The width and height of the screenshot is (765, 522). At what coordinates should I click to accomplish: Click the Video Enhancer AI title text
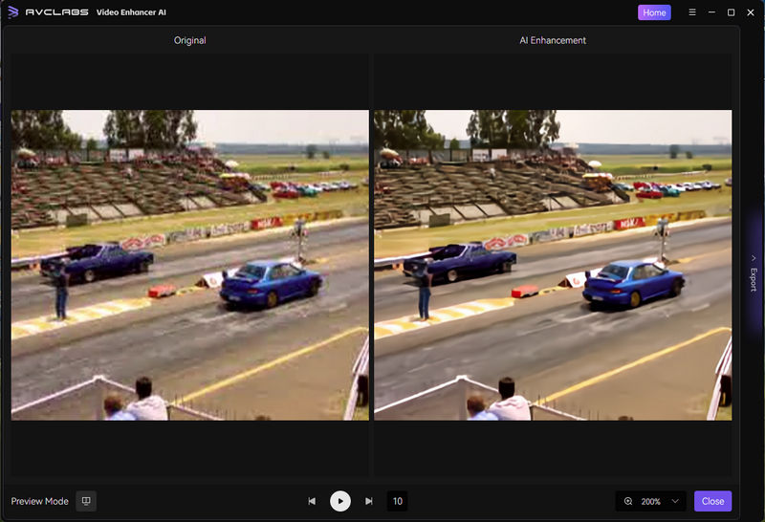click(x=131, y=12)
